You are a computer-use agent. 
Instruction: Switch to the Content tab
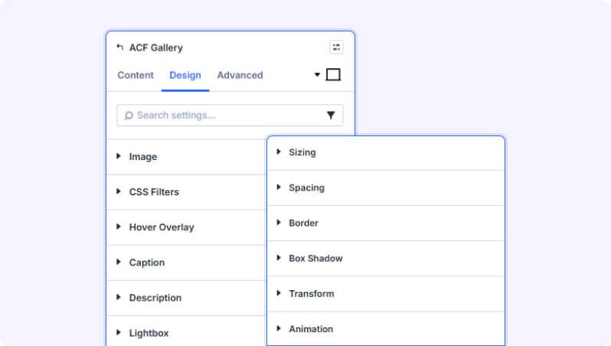click(x=136, y=75)
